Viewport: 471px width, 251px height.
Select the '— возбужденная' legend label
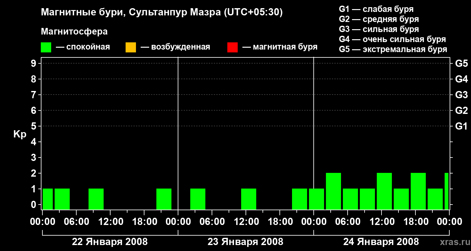175,47
